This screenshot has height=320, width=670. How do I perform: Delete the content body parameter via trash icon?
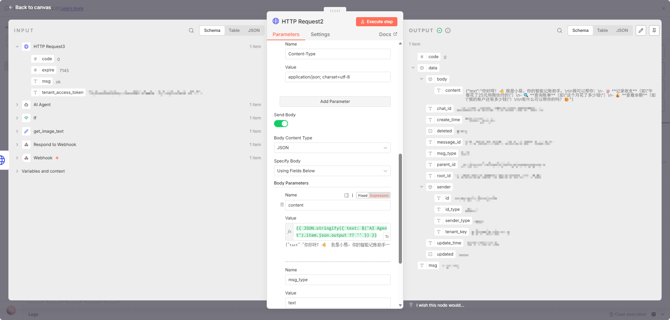tap(282, 205)
